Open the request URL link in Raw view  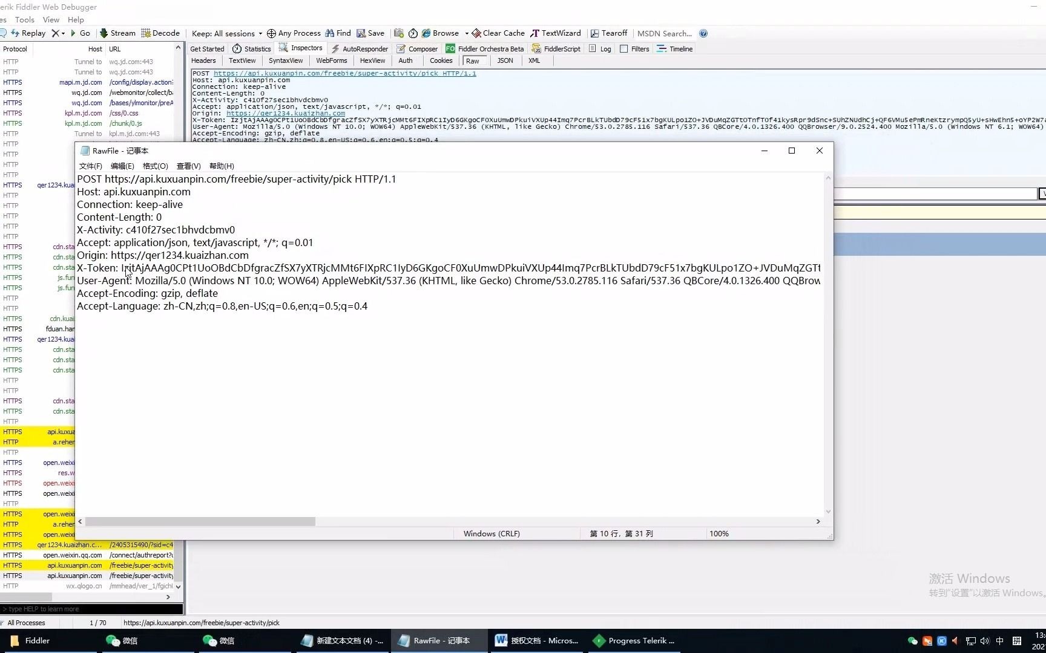[344, 73]
